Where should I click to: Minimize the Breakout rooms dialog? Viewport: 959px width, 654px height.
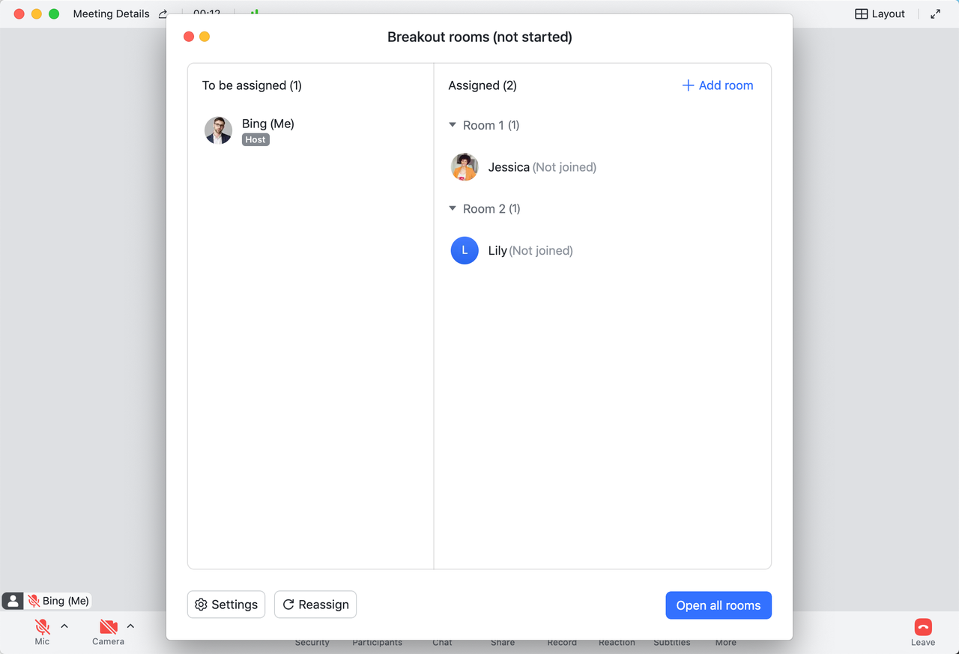(205, 37)
